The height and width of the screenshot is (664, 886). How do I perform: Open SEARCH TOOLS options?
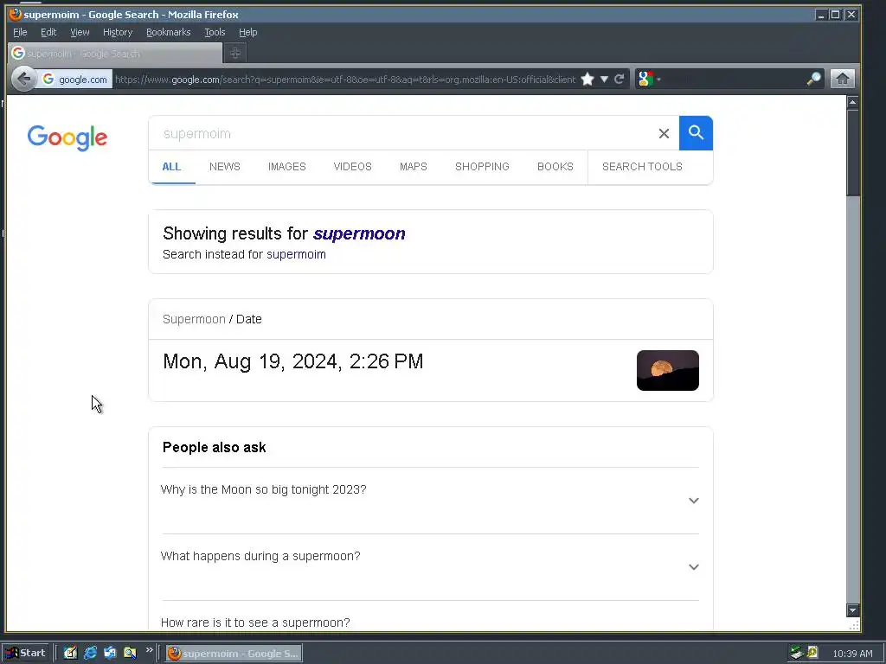click(642, 167)
